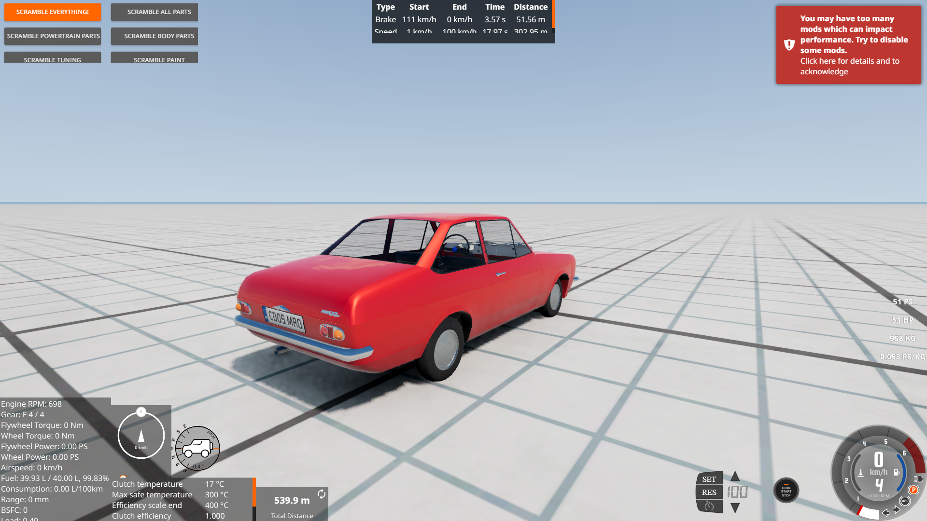Screen dimensions: 927x521
Task: Click the car's C005 MRO license plate
Action: (284, 319)
